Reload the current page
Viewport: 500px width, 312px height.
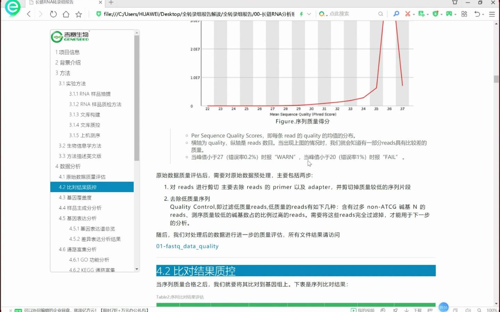(x=53, y=14)
